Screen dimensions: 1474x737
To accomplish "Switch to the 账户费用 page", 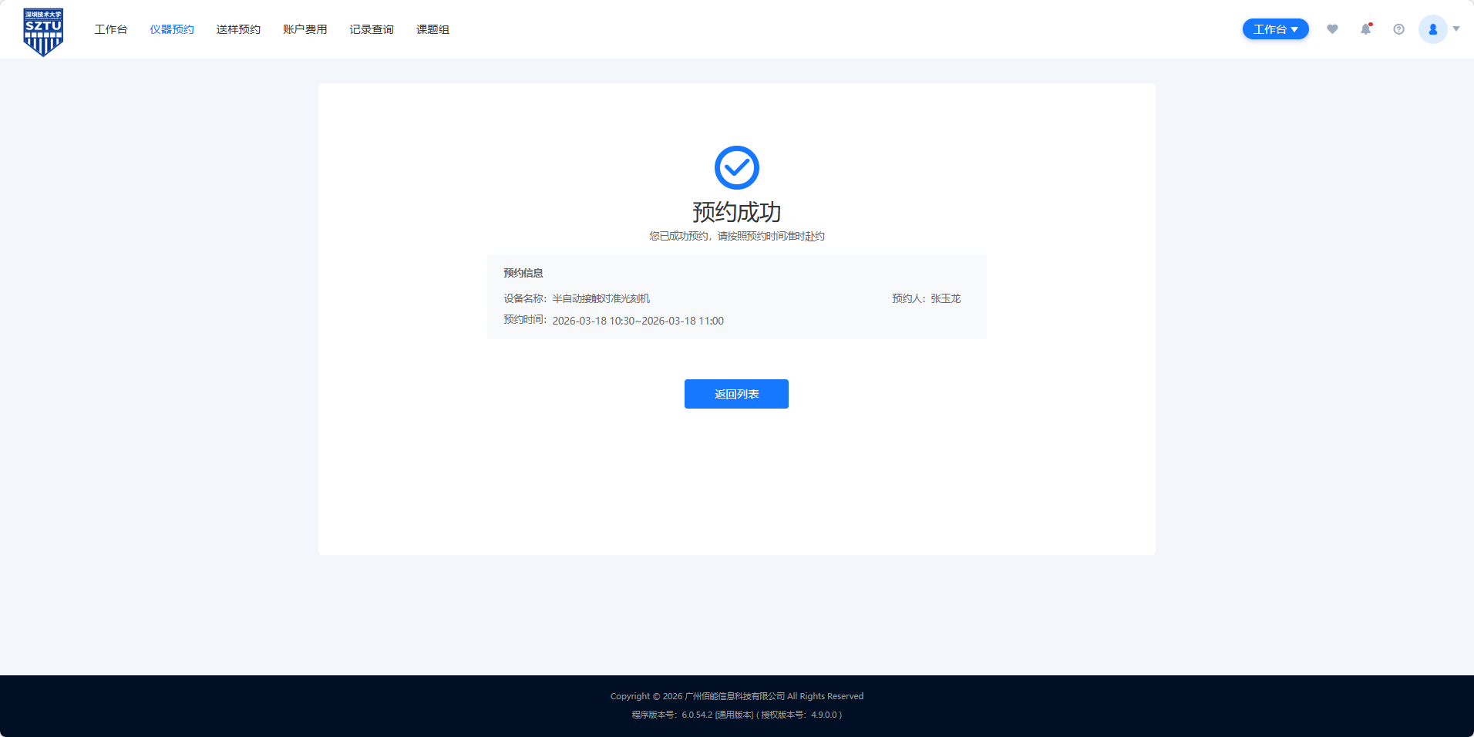I will pos(305,29).
